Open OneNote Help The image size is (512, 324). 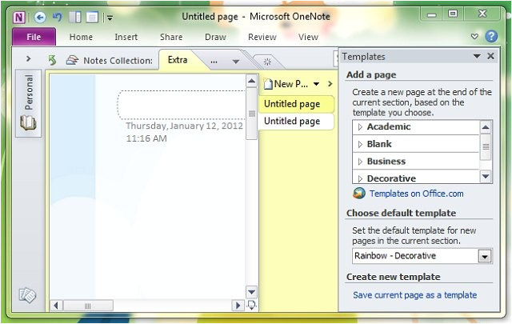[x=491, y=36]
